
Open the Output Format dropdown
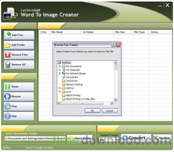coord(117,139)
